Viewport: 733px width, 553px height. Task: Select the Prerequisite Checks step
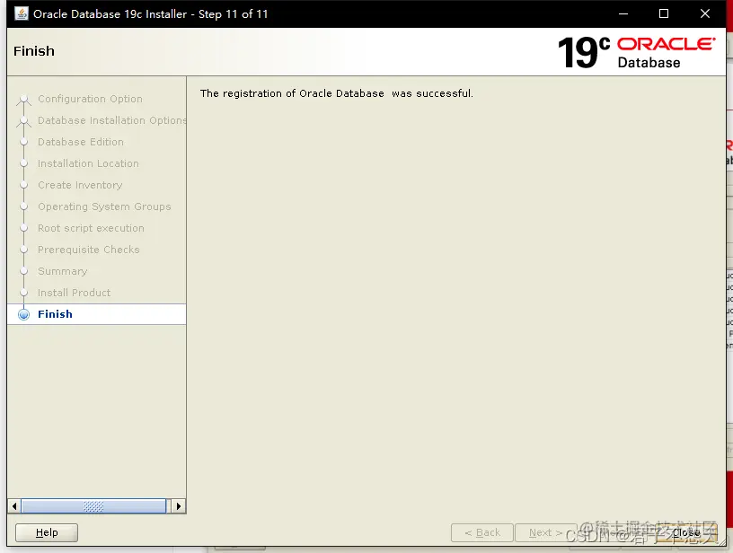tap(89, 250)
